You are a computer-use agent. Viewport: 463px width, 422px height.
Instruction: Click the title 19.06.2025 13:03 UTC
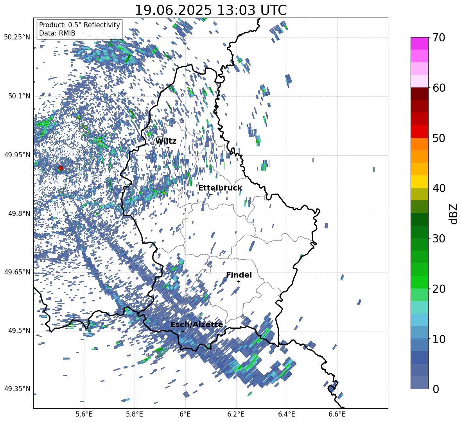(x=211, y=10)
